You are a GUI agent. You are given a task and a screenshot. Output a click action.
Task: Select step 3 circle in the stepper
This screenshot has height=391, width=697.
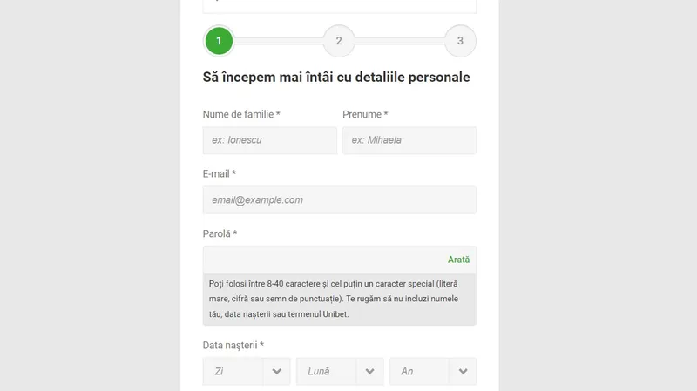(x=460, y=41)
